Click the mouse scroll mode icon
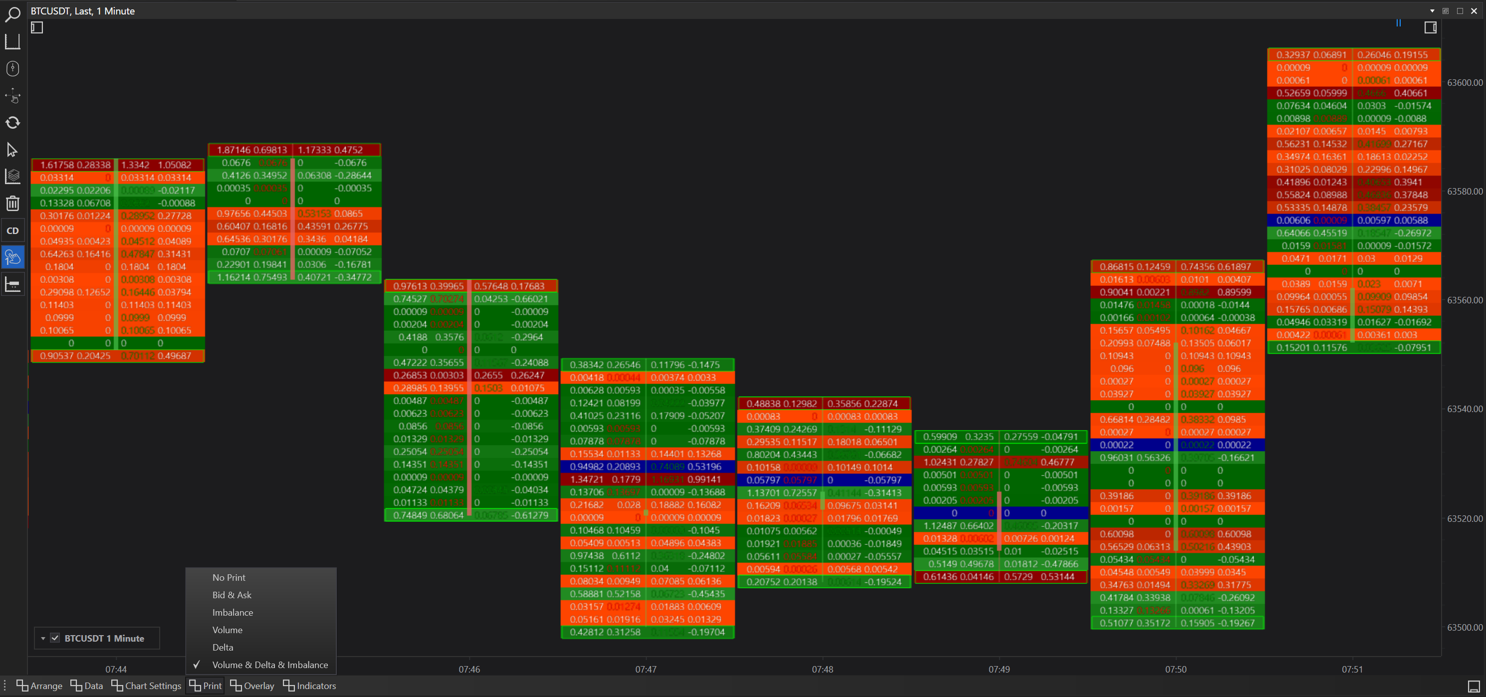This screenshot has height=697, width=1486. point(12,69)
